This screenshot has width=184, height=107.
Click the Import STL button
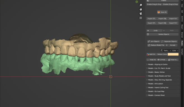pyautogui.click(x=151, y=19)
